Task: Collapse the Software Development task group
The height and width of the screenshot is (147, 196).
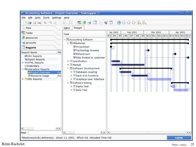Action: click(68, 68)
